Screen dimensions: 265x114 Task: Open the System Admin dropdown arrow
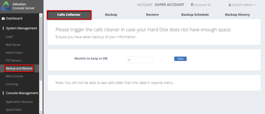tap(255, 5)
